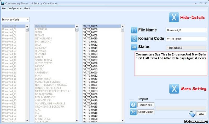
Task: Click the View diamond icon
Action: 192,114
